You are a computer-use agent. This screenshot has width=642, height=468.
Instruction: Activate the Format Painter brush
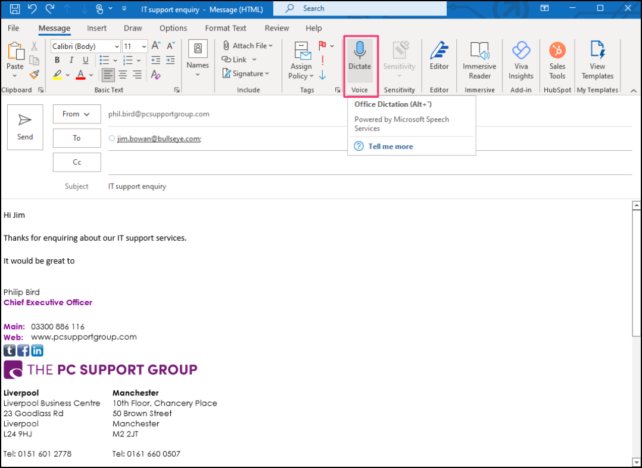pyautogui.click(x=35, y=75)
